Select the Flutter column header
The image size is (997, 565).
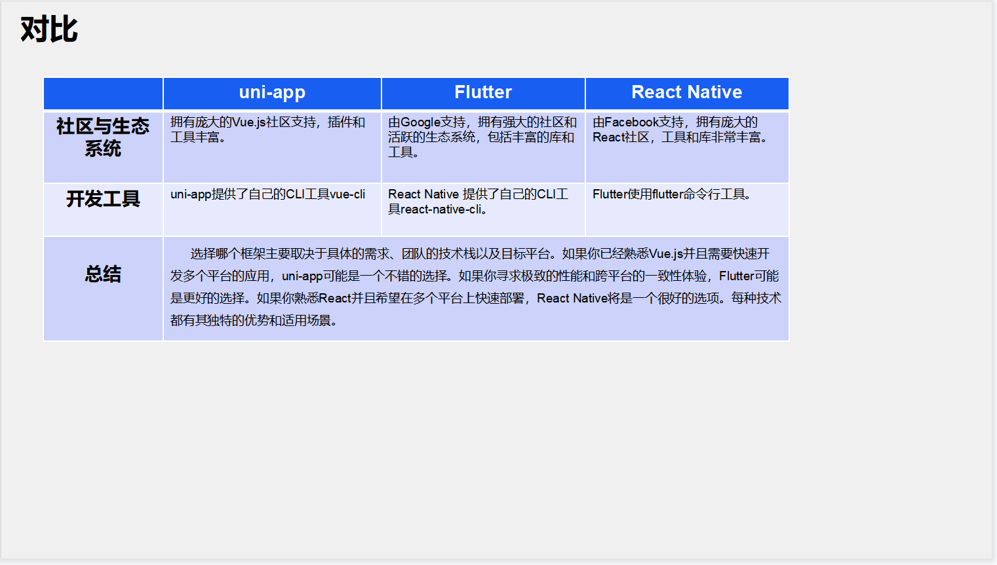482,93
